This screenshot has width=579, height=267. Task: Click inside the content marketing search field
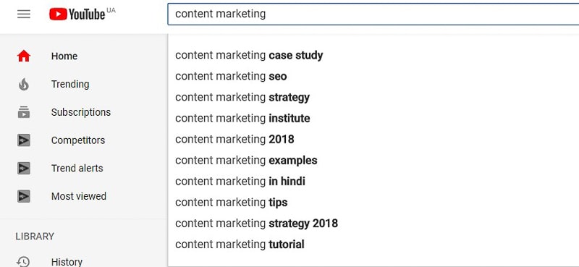(373, 14)
